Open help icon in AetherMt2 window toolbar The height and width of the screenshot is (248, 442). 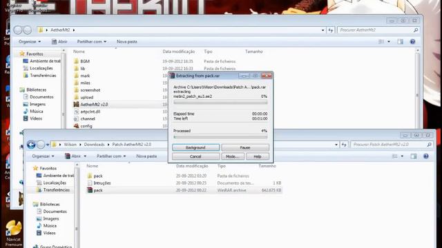pos(412,41)
